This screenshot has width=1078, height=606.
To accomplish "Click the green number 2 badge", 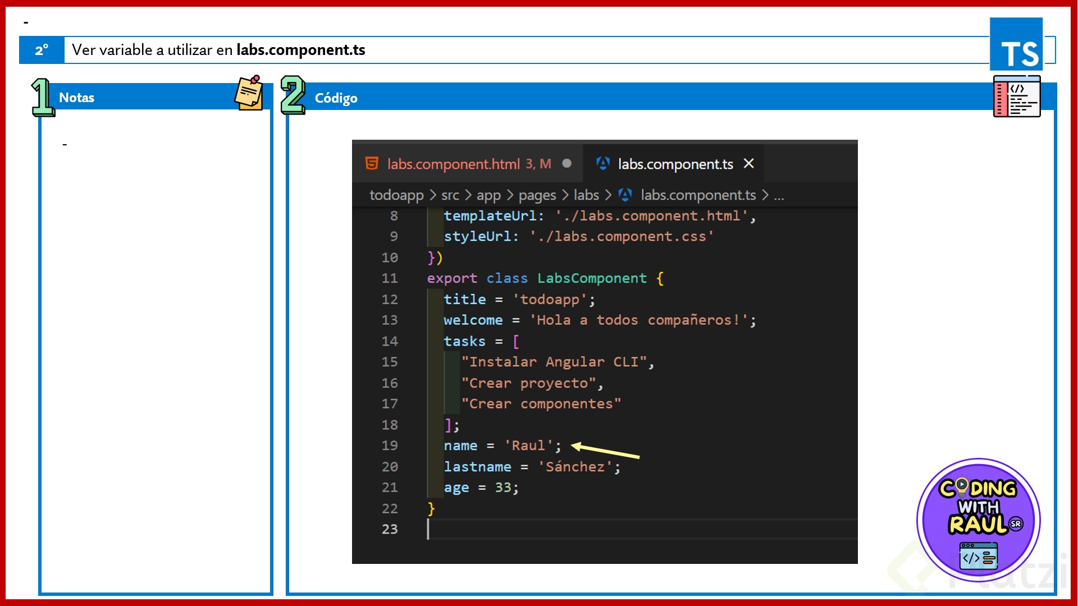I will pyautogui.click(x=293, y=95).
